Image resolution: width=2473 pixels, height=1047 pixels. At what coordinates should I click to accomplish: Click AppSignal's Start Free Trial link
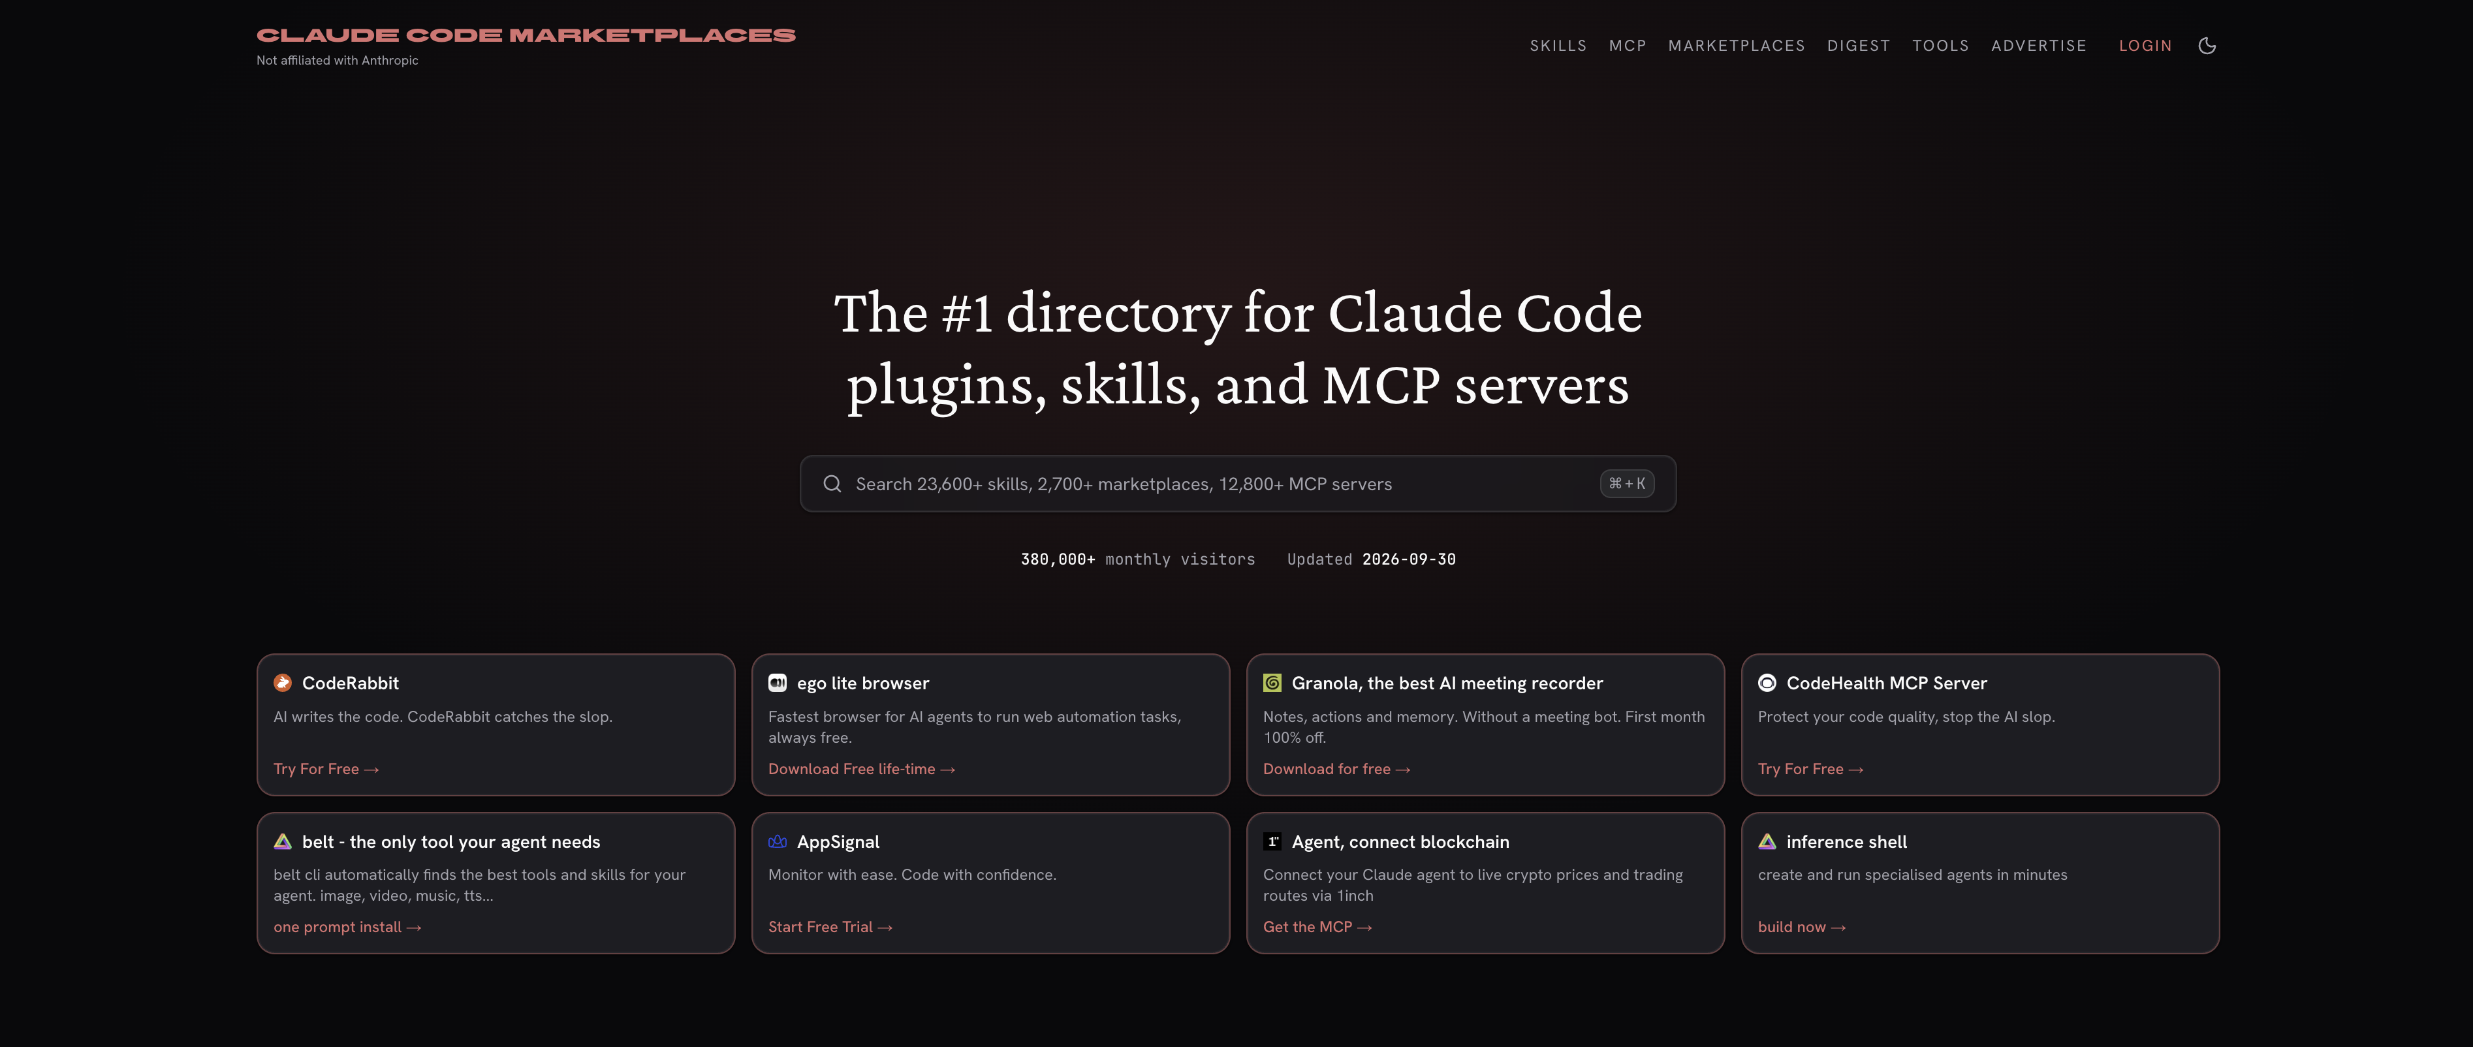(x=830, y=927)
